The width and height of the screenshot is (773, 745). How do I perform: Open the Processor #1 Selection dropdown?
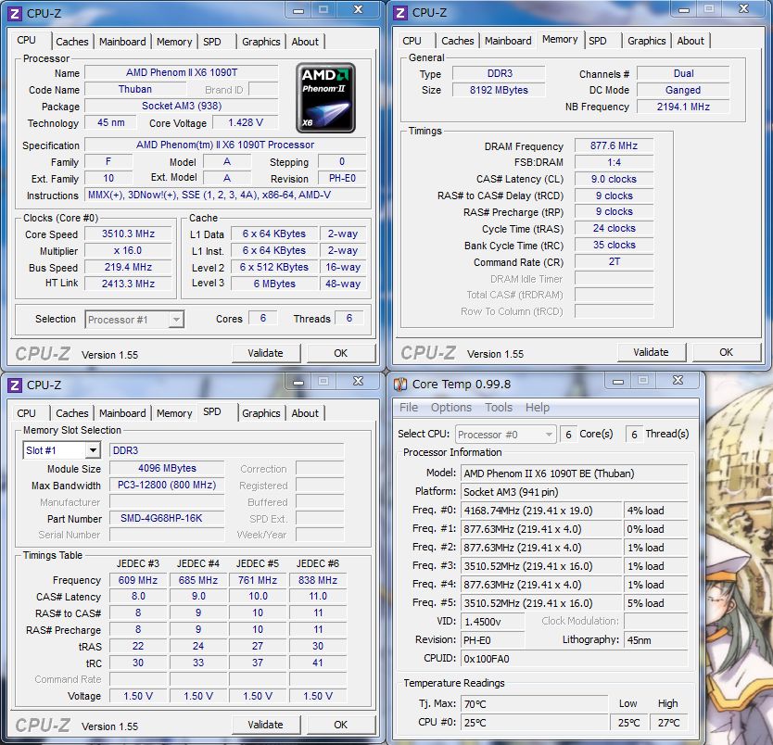(x=175, y=320)
